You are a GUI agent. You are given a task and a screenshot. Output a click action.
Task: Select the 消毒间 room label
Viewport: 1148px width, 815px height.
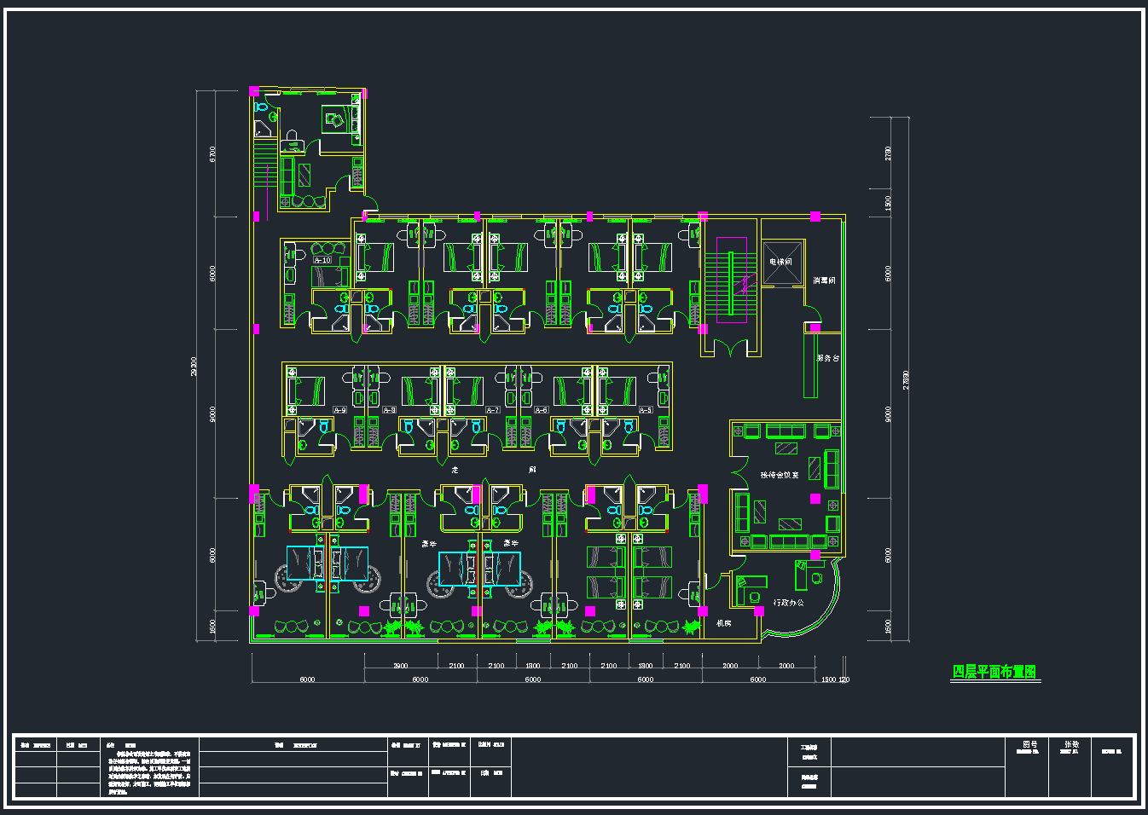point(824,280)
